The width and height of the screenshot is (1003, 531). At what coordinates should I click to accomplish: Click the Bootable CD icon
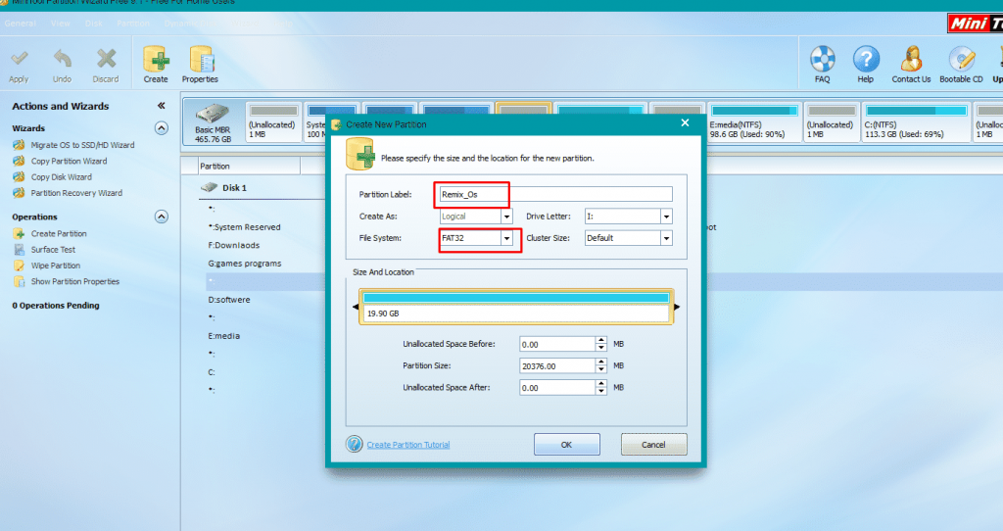[x=961, y=59]
